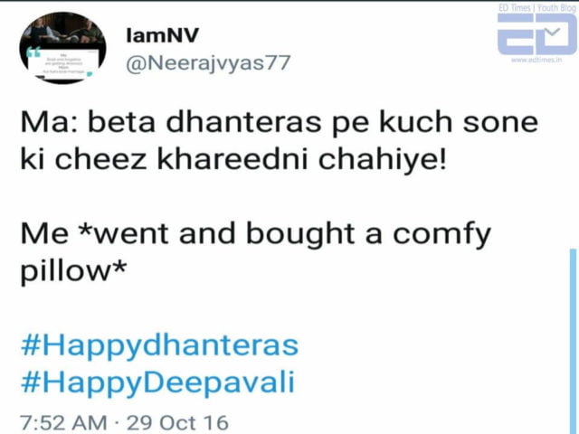Click the checkmark envelope inside ED logo
The image size is (579, 434).
coord(553,33)
